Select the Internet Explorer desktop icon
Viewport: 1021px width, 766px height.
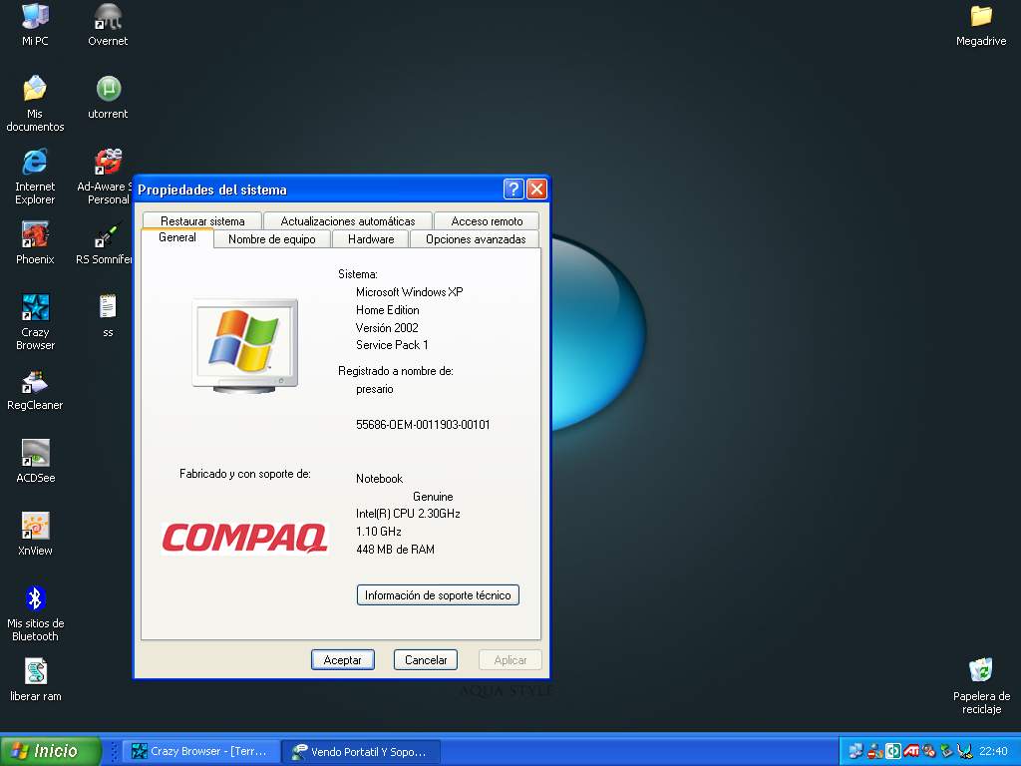pos(35,176)
